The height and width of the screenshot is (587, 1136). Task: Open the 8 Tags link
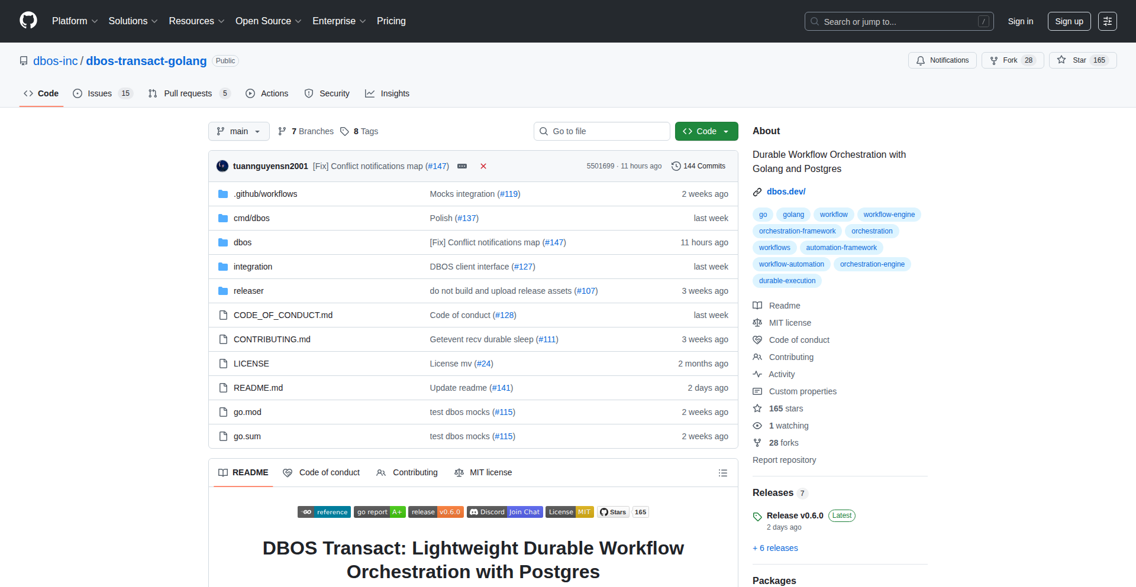click(x=359, y=131)
